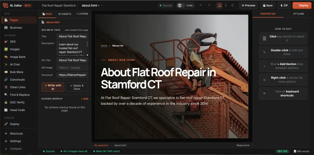Click the OG Image input field
The image size is (314, 155).
72,68
